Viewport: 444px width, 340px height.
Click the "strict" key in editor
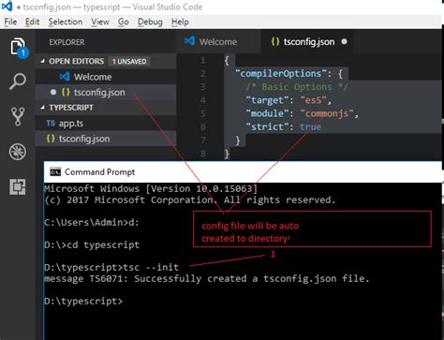pyautogui.click(x=267, y=126)
